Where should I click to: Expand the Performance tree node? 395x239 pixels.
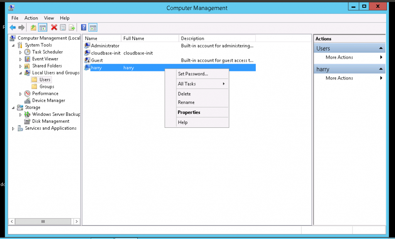(x=21, y=94)
